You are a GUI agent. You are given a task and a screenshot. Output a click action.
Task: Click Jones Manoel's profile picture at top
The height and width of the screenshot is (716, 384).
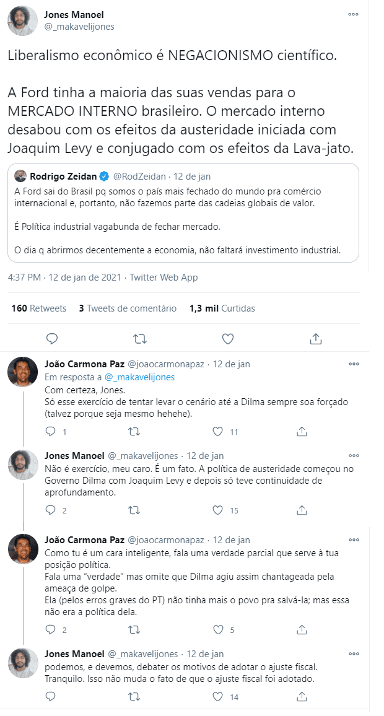coord(23,20)
